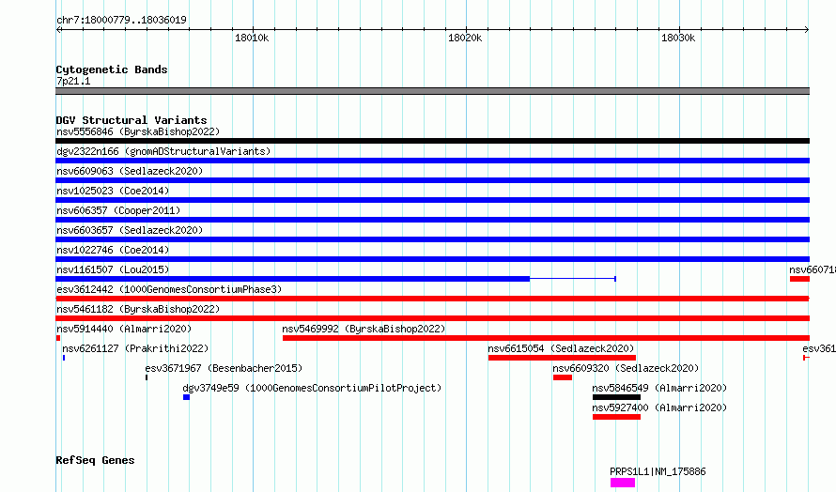
Task: Click the nsv5556846 (ByrskaBishop2022) label
Action: click(138, 131)
